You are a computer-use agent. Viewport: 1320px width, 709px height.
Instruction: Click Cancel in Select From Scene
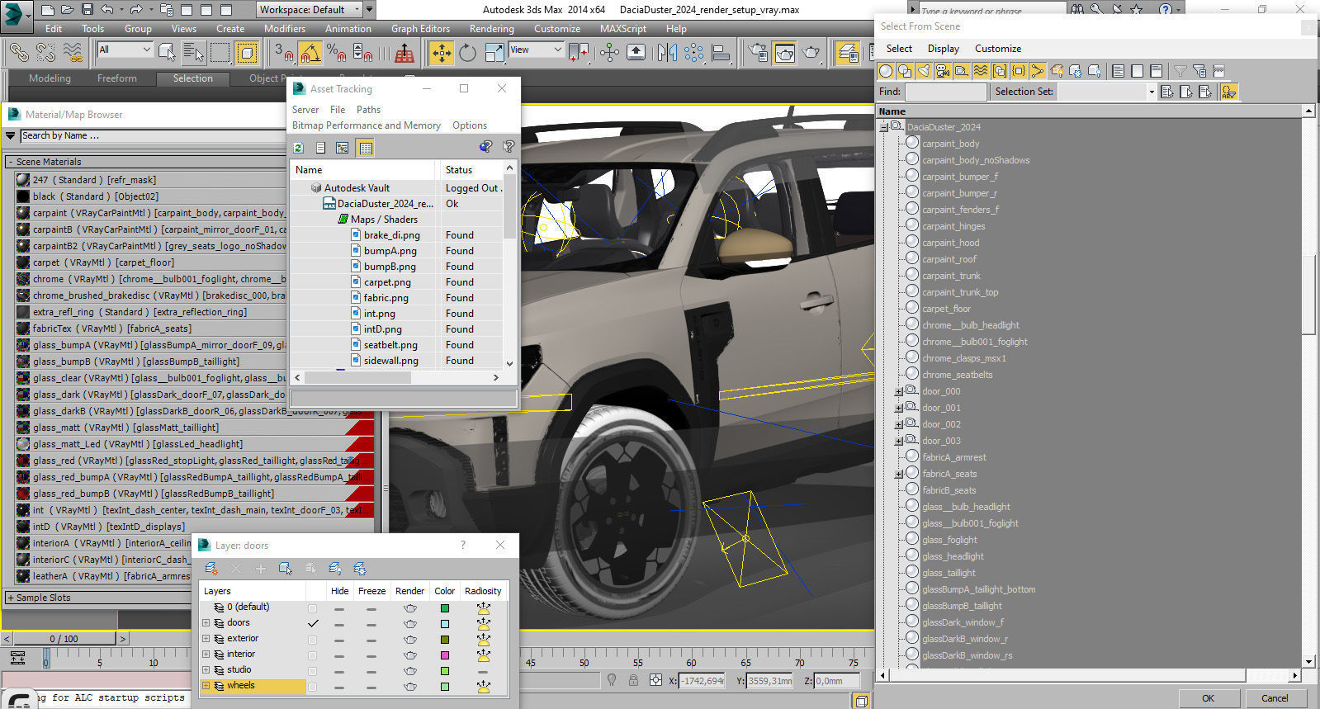[x=1275, y=698]
